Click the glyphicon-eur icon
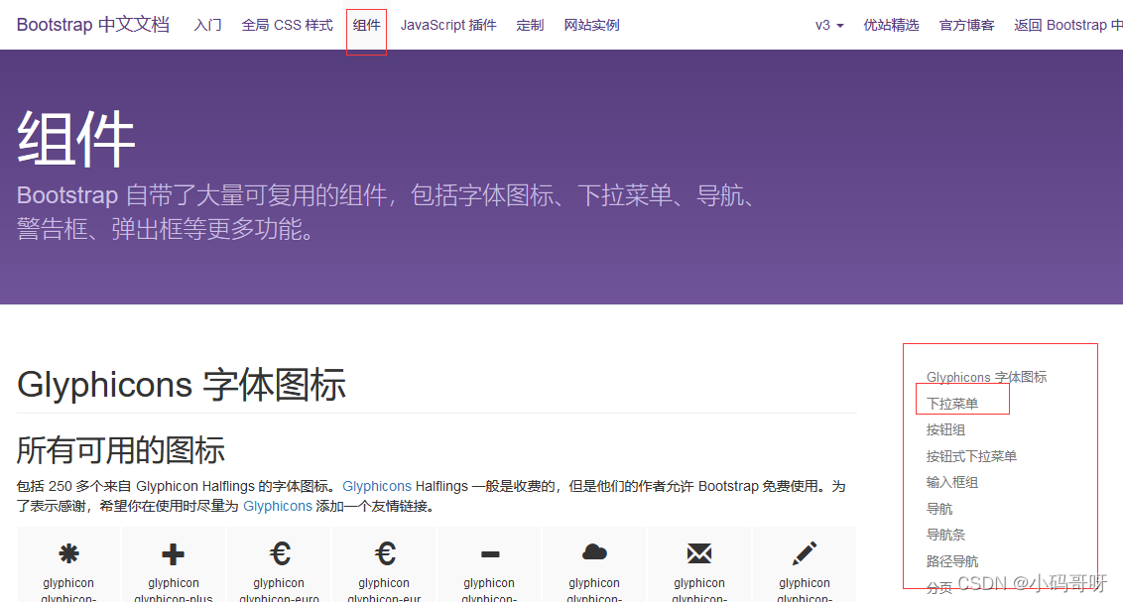The height and width of the screenshot is (602, 1123). point(385,553)
